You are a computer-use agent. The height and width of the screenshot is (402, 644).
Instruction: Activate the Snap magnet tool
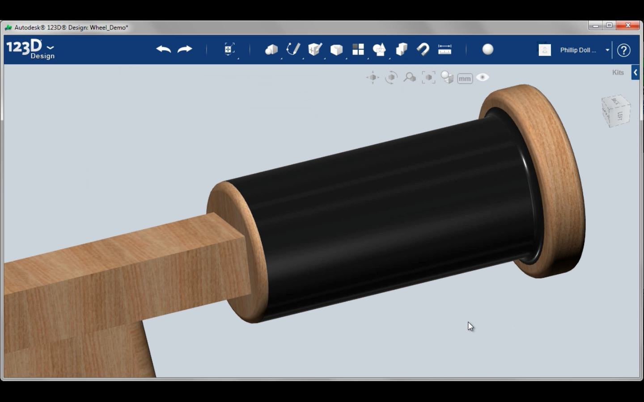click(423, 49)
